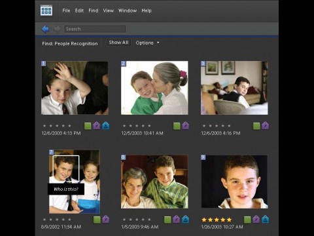Click purple tag icon under 1/5/2003 photo
Viewport: 314px width, 236px height.
tap(176, 220)
